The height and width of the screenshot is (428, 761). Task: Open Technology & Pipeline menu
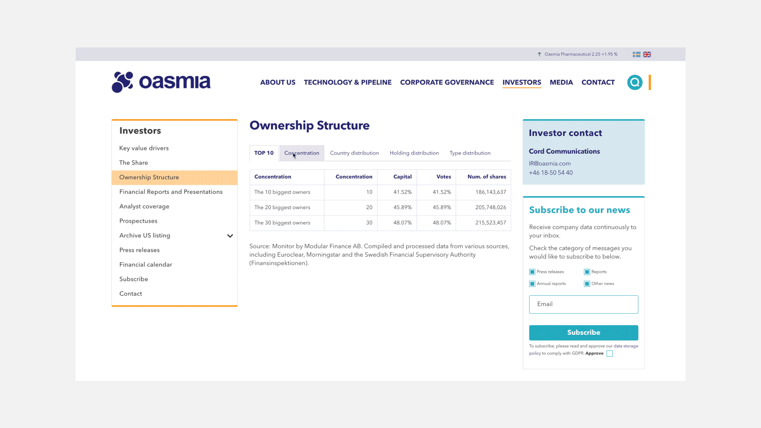348,82
